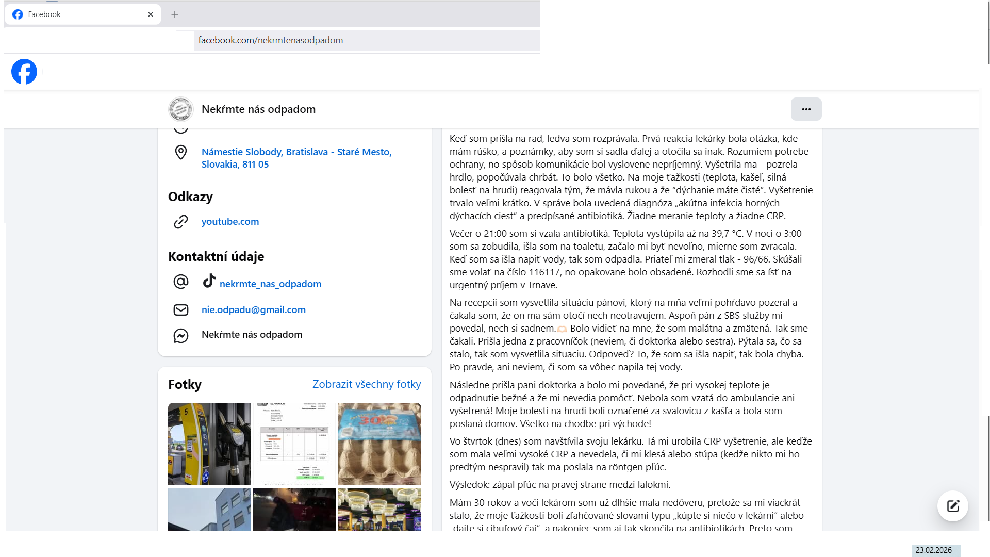
Task: Open the youtube.com link
Action: 230,222
